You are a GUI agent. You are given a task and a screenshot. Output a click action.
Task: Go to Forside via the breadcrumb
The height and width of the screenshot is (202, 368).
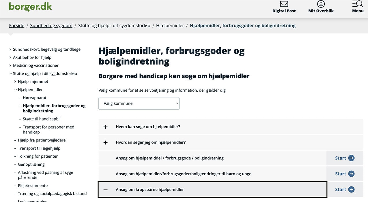[x=16, y=25]
